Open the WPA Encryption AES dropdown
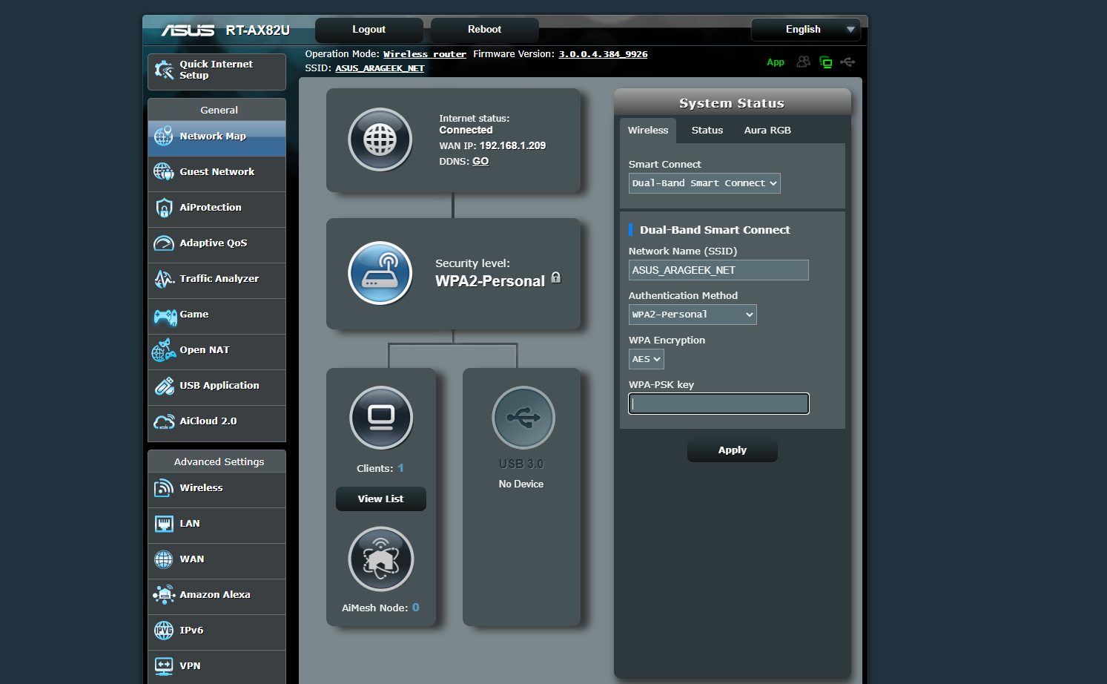 [646, 359]
